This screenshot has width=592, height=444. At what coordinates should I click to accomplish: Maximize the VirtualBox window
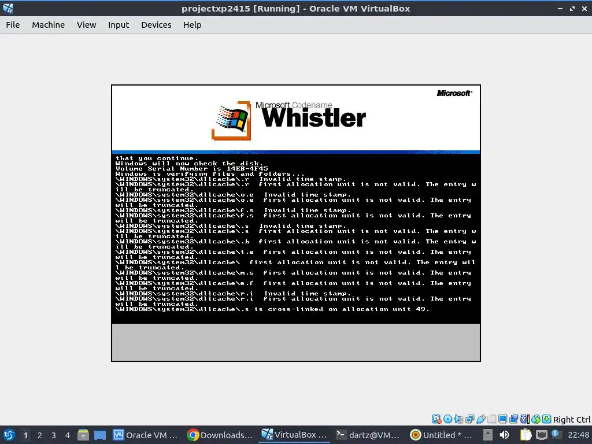click(x=572, y=8)
